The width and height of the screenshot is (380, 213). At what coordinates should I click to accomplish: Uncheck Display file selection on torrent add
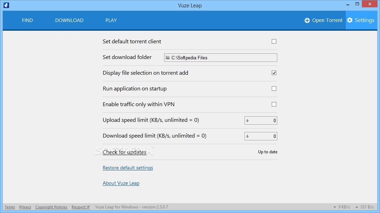[x=274, y=73]
